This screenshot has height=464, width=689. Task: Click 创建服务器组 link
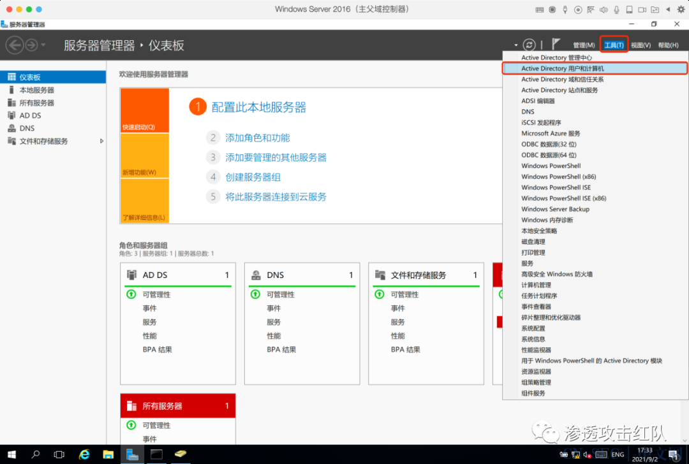pos(253,177)
